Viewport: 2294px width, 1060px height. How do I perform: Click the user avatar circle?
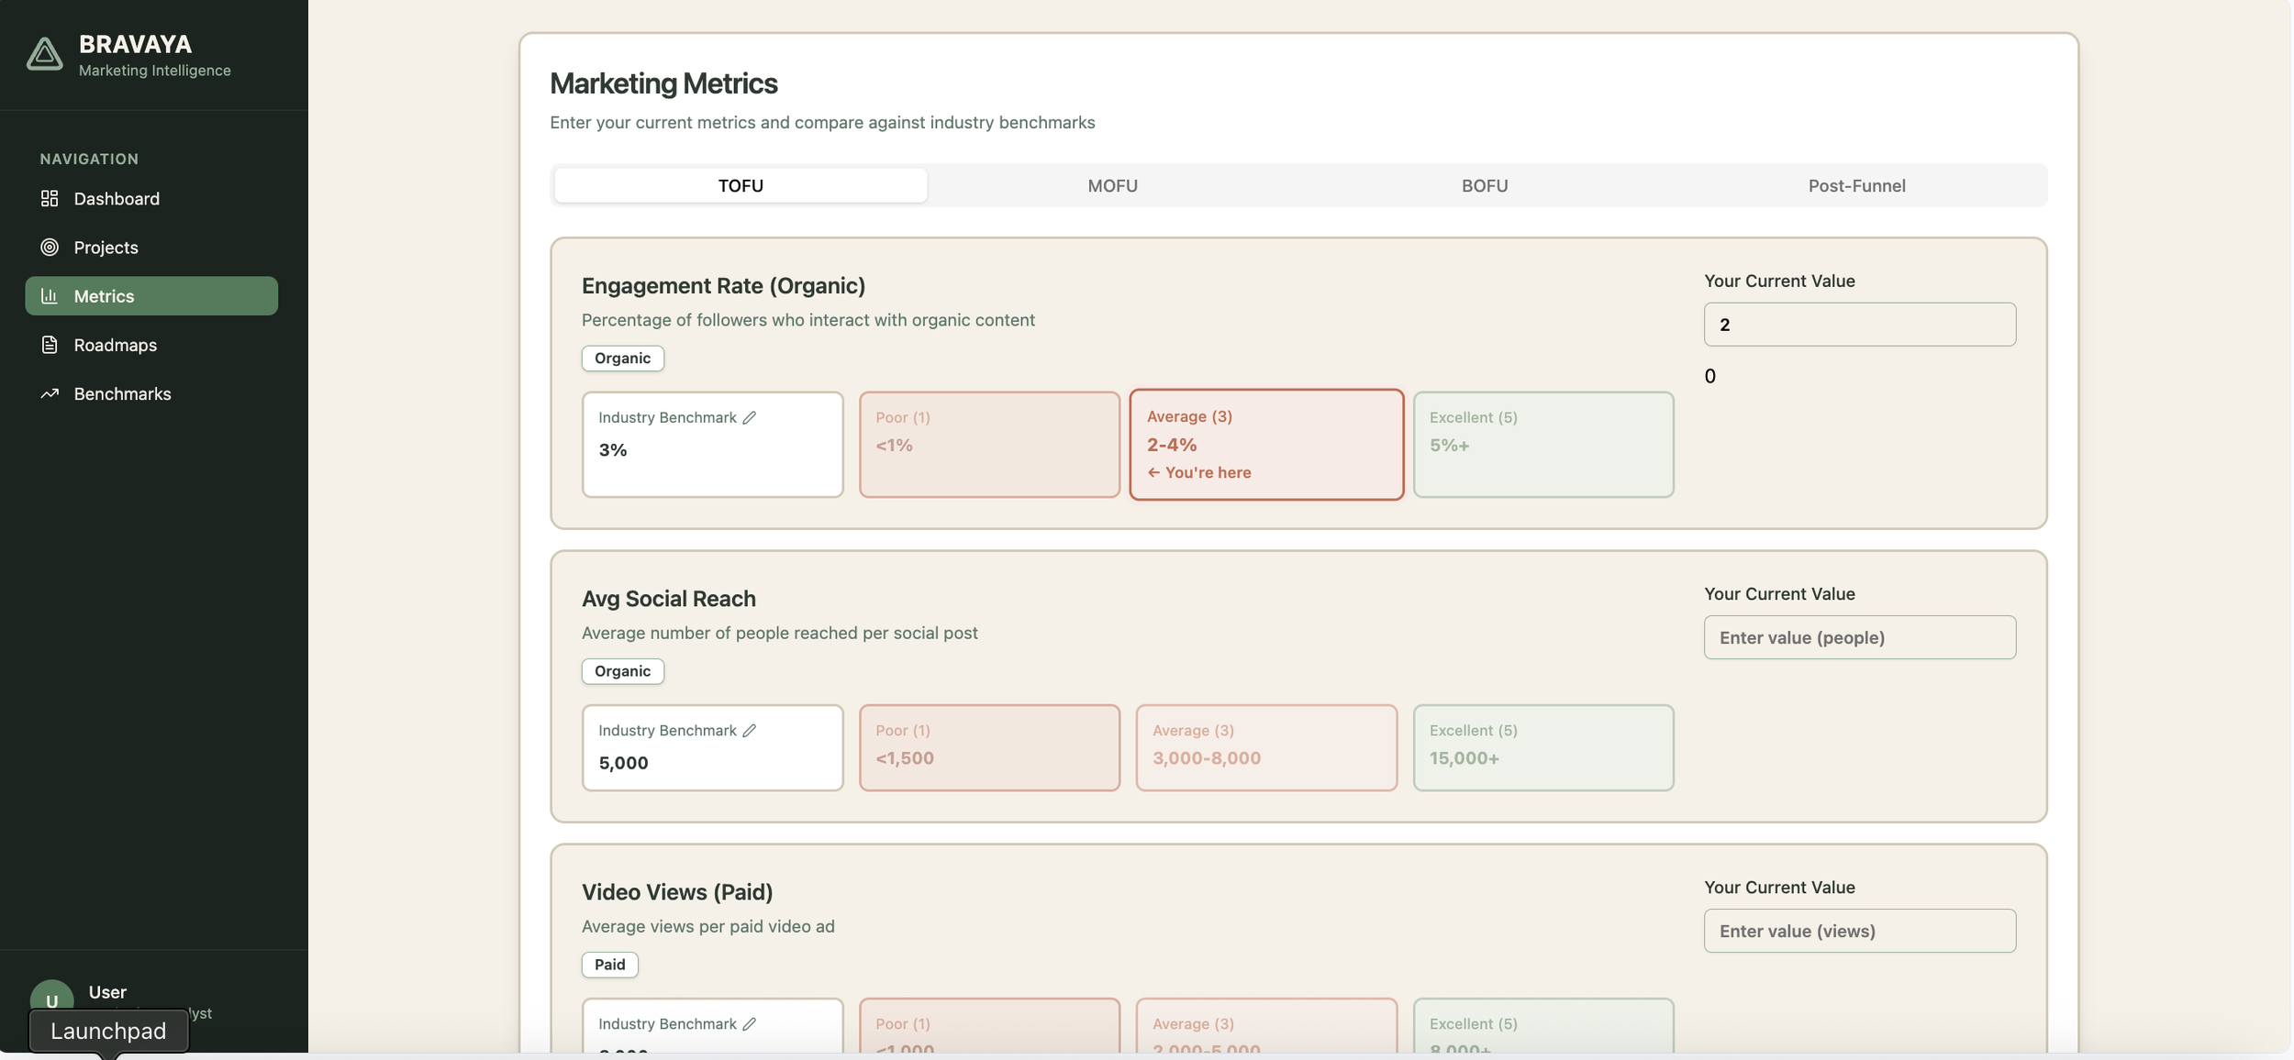(x=51, y=997)
